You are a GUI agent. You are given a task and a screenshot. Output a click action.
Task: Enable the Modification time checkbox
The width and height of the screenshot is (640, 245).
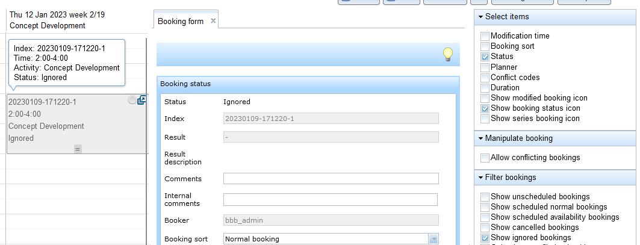click(485, 36)
